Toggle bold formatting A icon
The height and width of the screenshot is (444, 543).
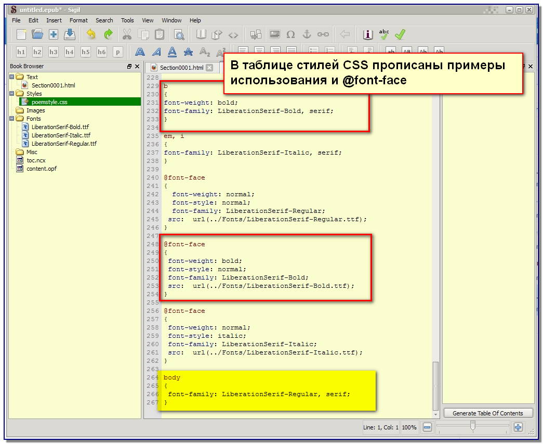[140, 52]
